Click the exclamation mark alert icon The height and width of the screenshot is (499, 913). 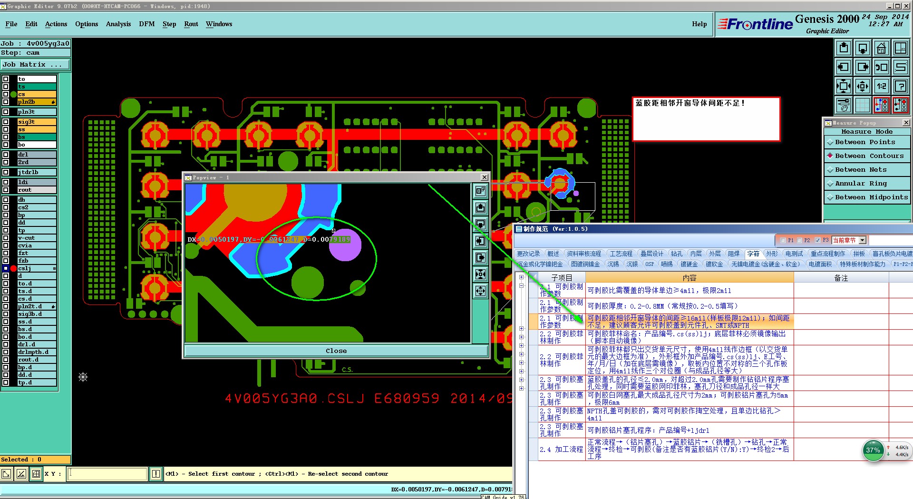[x=156, y=474]
